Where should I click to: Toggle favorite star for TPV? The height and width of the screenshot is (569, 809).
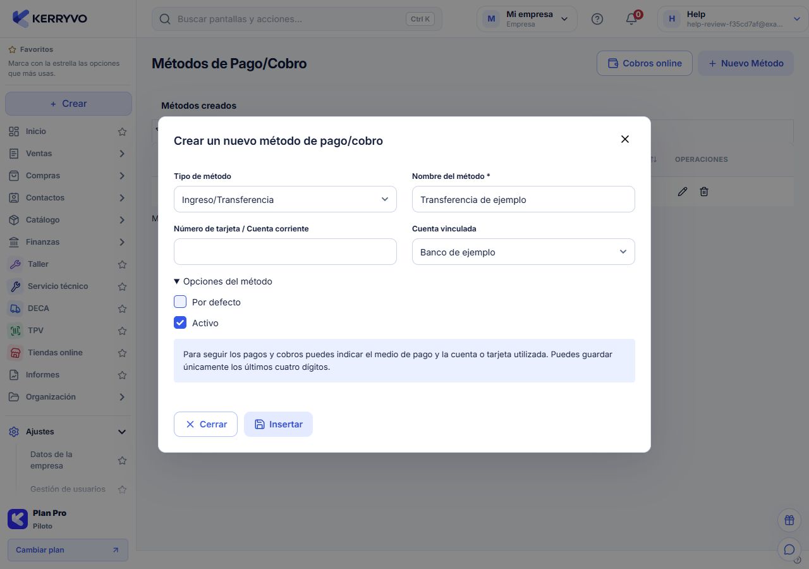tap(123, 331)
